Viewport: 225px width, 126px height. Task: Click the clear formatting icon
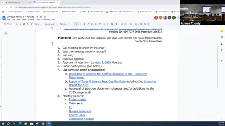click(x=148, y=24)
